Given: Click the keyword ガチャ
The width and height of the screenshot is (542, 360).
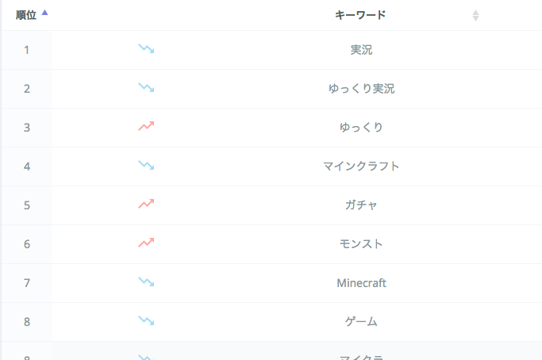Looking at the screenshot, I should click(361, 205).
